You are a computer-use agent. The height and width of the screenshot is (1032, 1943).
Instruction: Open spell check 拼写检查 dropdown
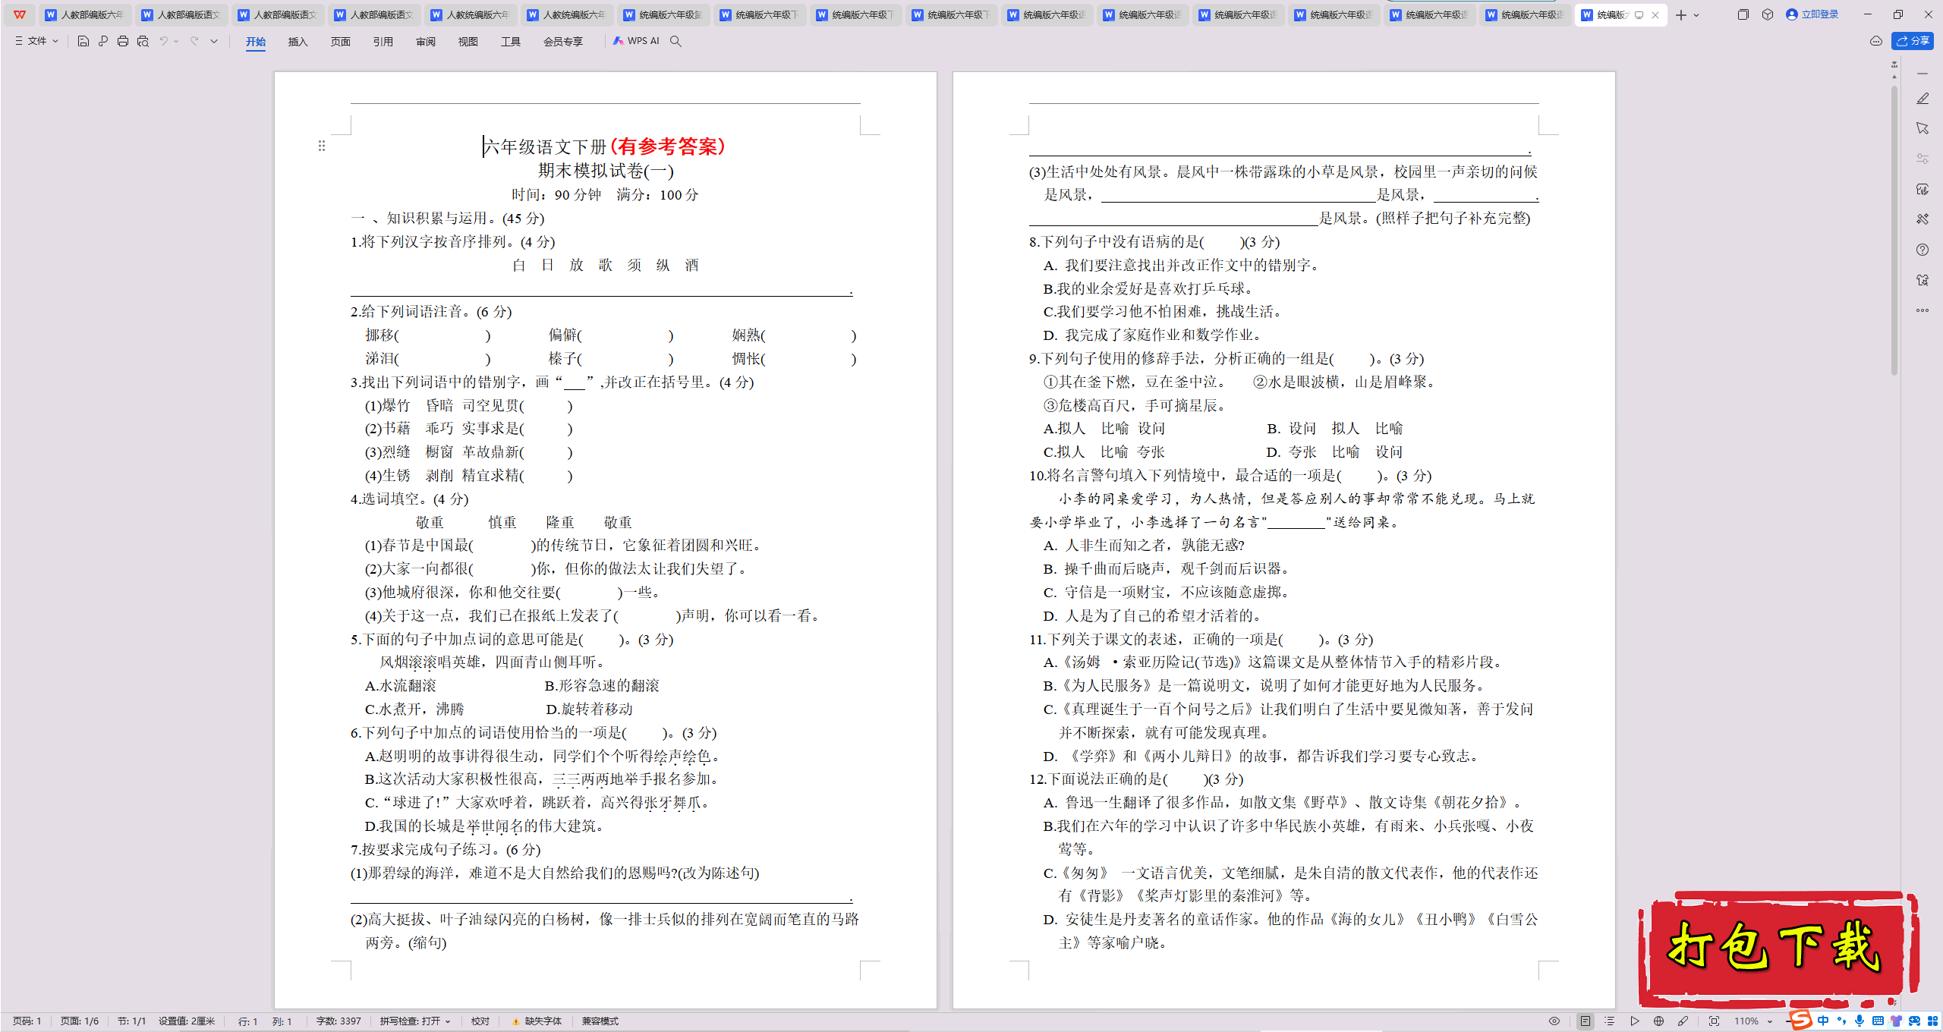(x=416, y=1021)
